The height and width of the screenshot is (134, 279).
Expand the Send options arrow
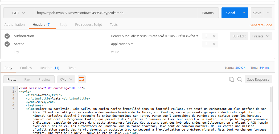pos(244,13)
